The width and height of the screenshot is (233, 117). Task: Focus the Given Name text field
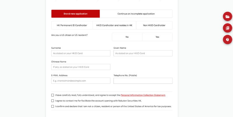click(x=143, y=53)
